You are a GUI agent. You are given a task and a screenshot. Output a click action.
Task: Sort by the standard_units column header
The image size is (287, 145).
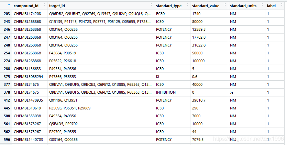[242, 6]
